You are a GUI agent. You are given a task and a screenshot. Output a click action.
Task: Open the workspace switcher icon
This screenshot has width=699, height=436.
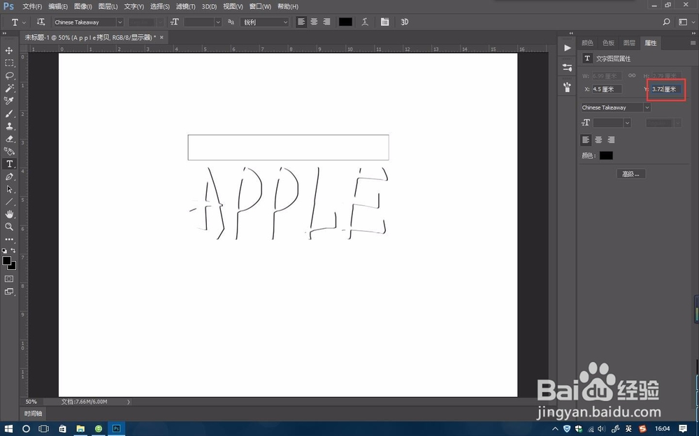click(683, 22)
